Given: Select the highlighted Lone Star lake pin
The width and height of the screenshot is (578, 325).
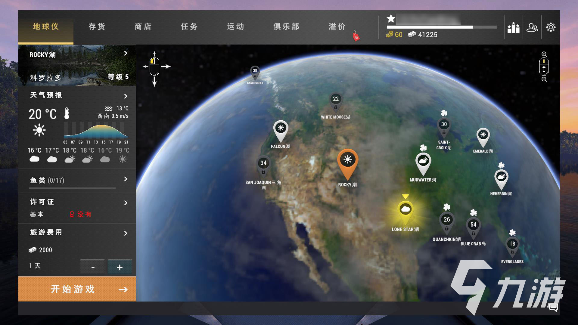Looking at the screenshot, I should click(x=405, y=213).
